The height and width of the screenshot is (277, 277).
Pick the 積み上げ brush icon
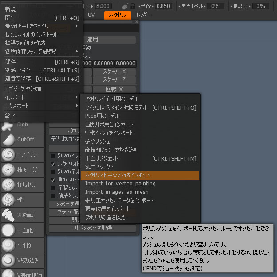[x=8, y=170]
